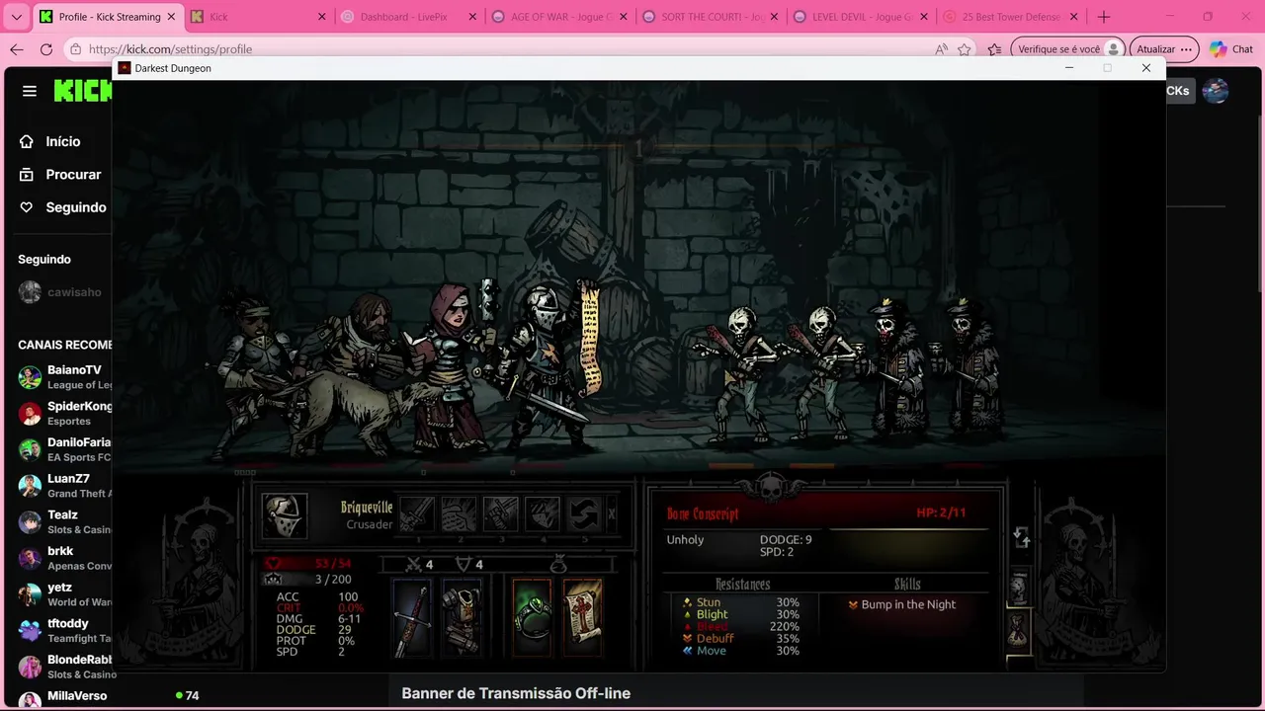Inspect the red cross scroll trinket
1265x711 pixels.
[x=582, y=618]
